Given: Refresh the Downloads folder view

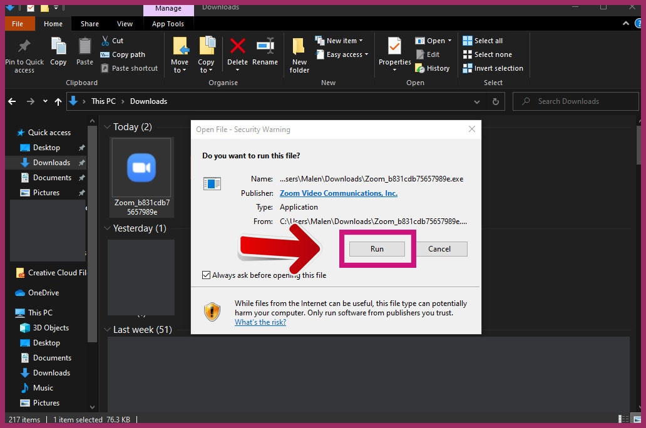Looking at the screenshot, I should (496, 101).
